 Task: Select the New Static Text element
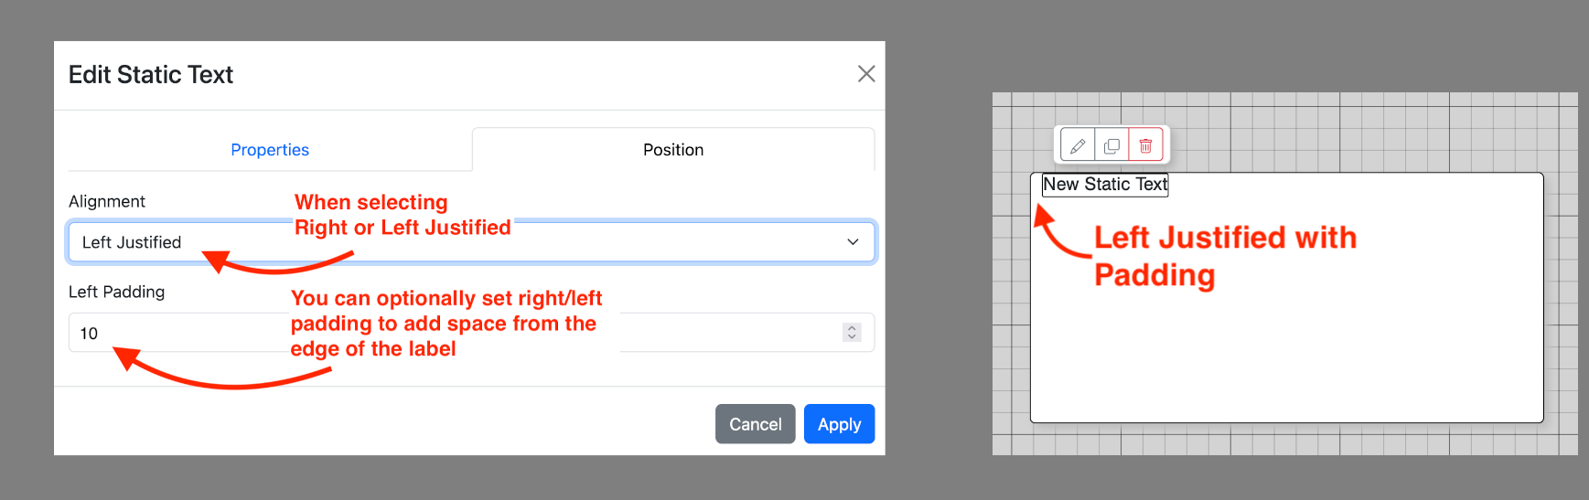[1105, 185]
